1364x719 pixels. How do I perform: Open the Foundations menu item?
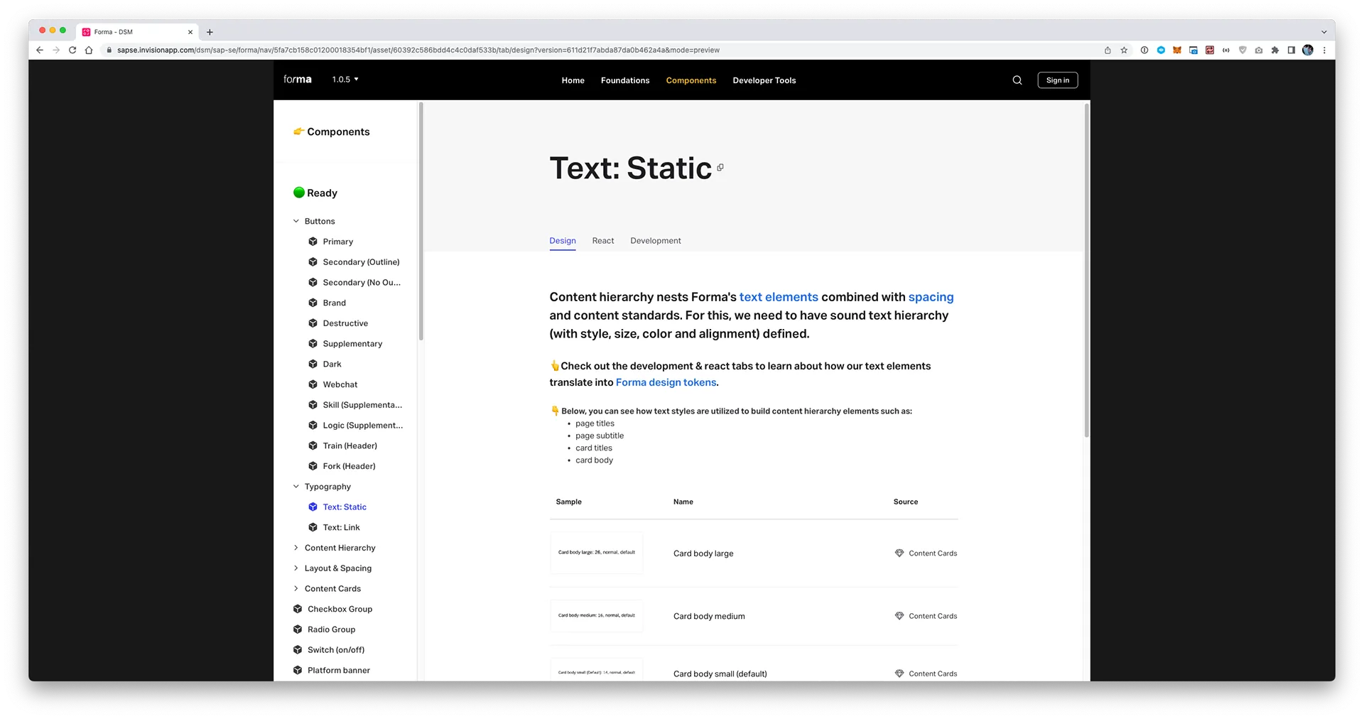pyautogui.click(x=625, y=81)
